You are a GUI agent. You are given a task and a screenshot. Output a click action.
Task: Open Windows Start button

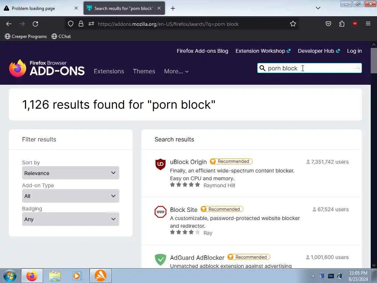[10, 276]
